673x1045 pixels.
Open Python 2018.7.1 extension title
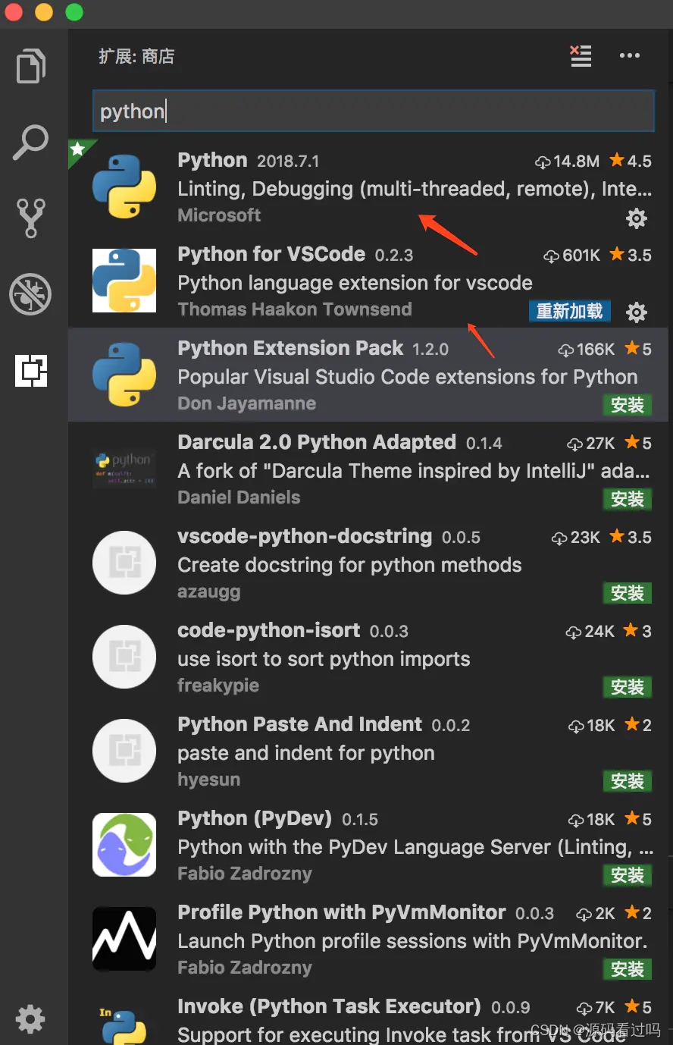coord(212,160)
